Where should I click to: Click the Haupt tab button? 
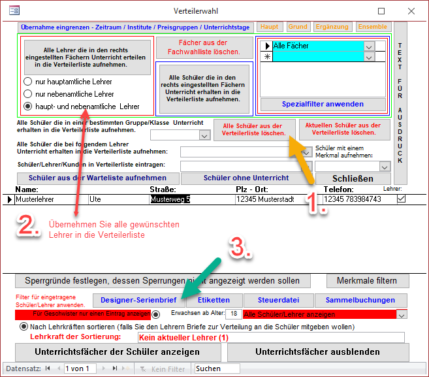269,27
